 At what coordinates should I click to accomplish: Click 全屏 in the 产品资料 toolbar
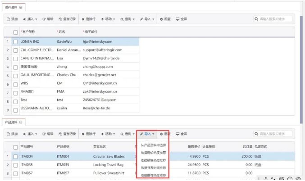(x=182, y=134)
